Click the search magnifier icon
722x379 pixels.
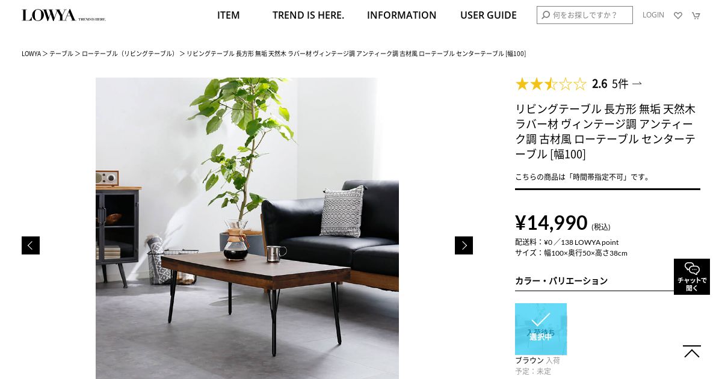[546, 15]
